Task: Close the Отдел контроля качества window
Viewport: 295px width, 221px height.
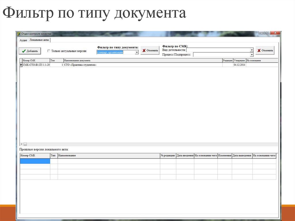Action: pos(275,33)
